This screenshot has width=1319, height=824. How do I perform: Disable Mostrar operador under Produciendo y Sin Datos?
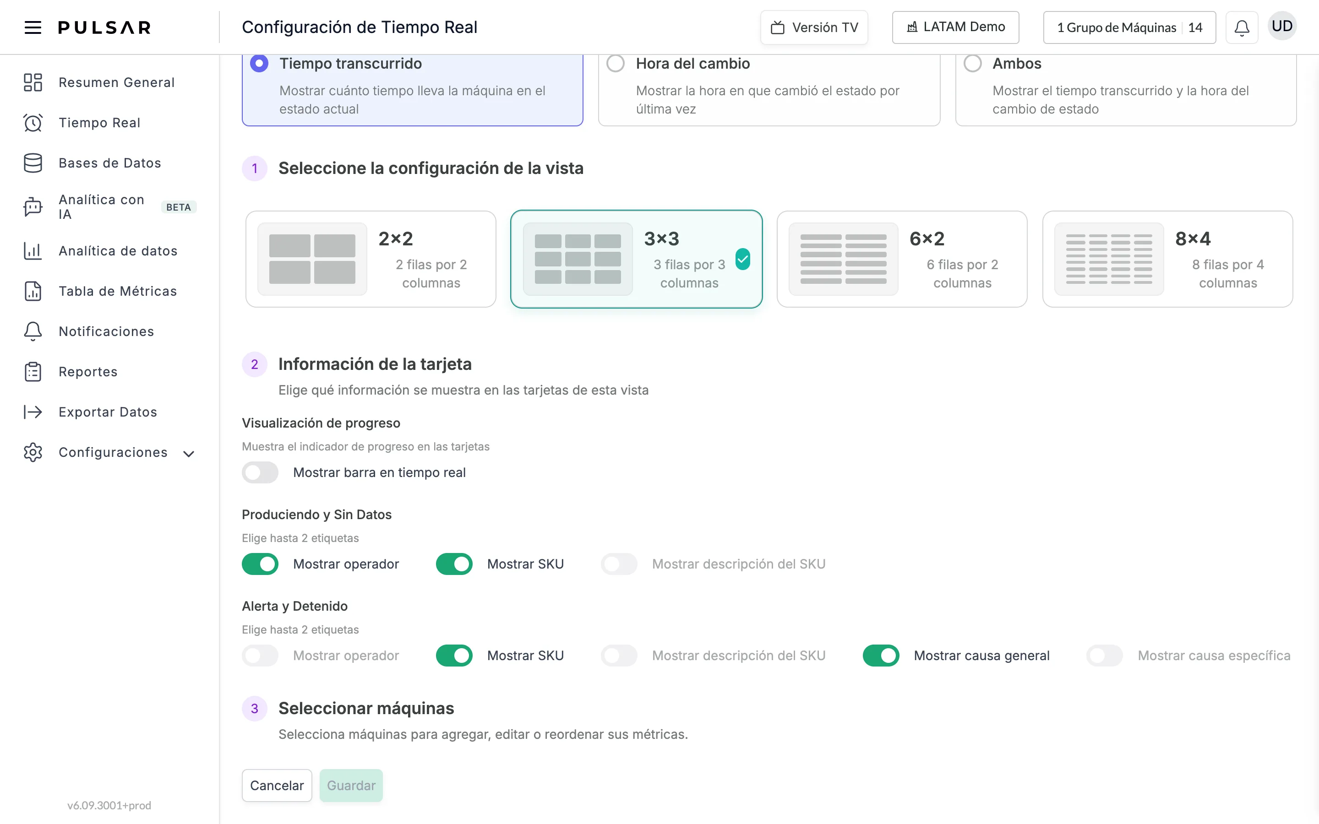point(260,564)
